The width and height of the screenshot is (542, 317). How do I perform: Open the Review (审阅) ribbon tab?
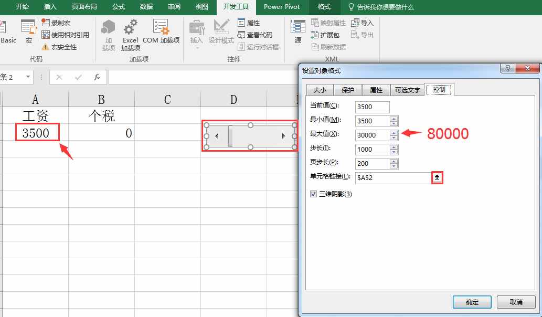[174, 7]
